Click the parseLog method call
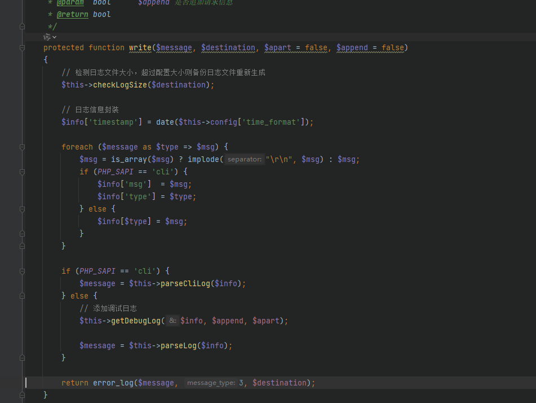 [178, 346]
